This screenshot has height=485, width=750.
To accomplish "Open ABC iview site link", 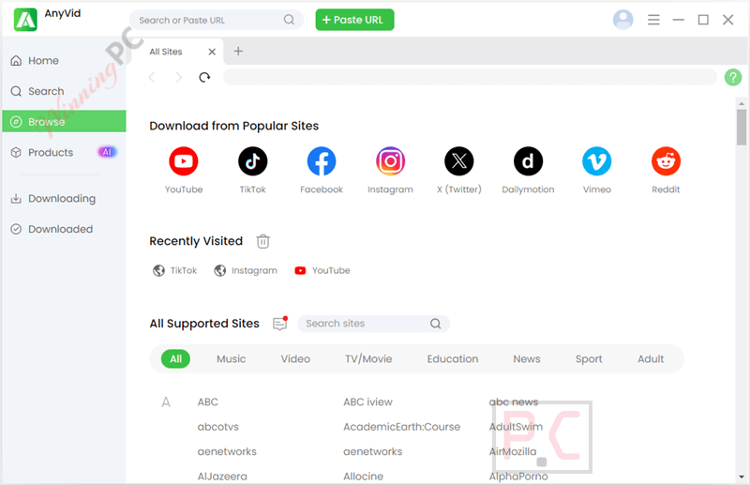I will [367, 402].
